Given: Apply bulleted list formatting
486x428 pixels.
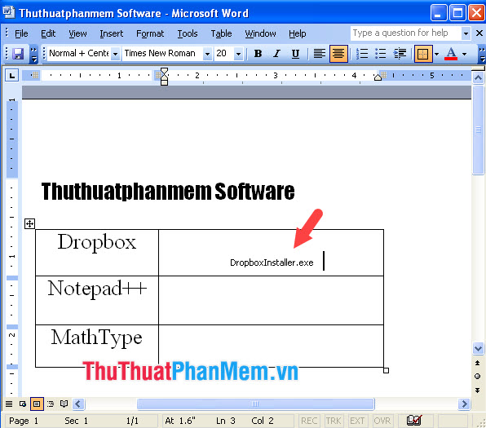Looking at the screenshot, I should click(381, 54).
